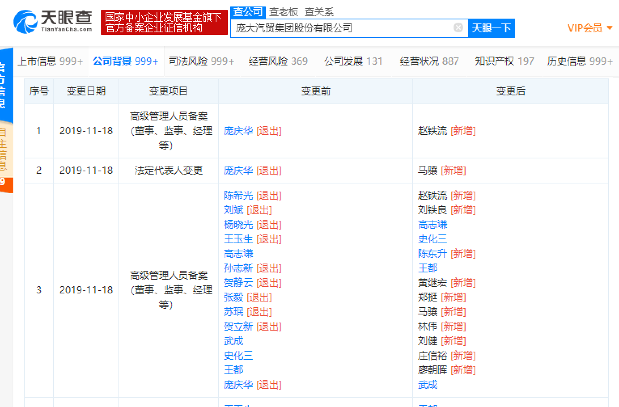Click the 郑挺 name text

point(428,297)
